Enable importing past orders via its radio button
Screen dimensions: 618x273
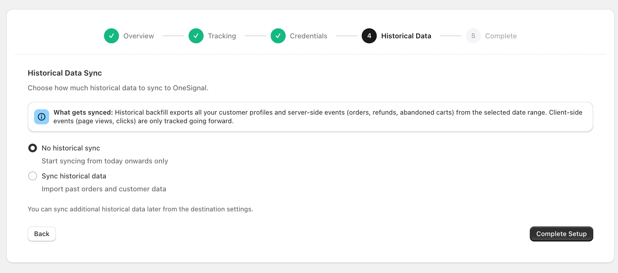(33, 176)
